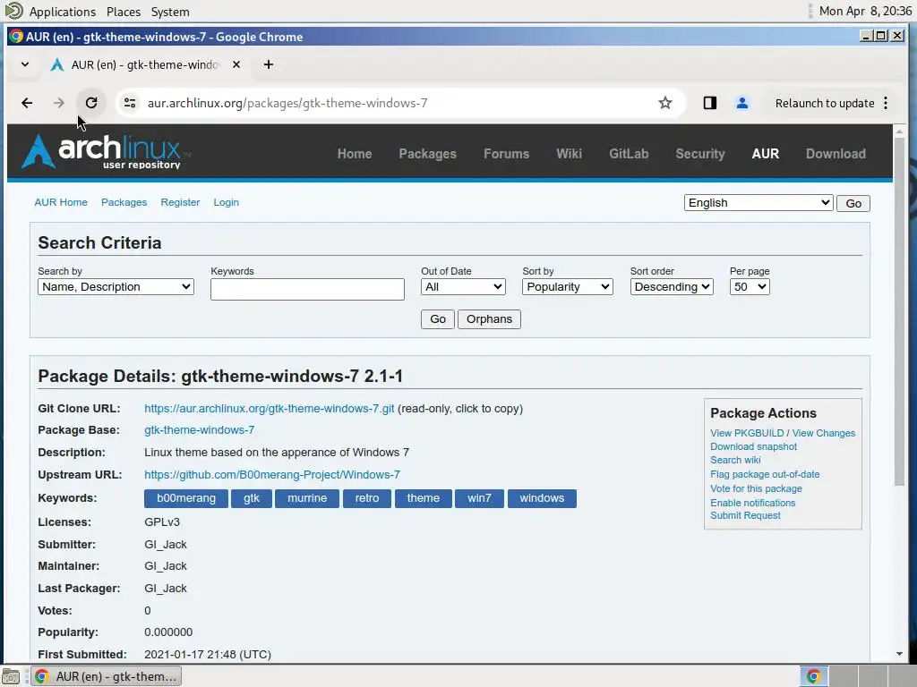
Task: Open the Login link
Action: (227, 202)
